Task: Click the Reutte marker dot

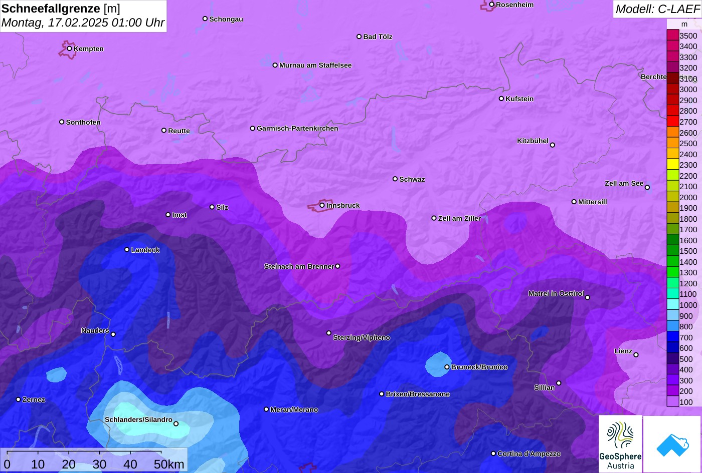Action: pyautogui.click(x=164, y=131)
